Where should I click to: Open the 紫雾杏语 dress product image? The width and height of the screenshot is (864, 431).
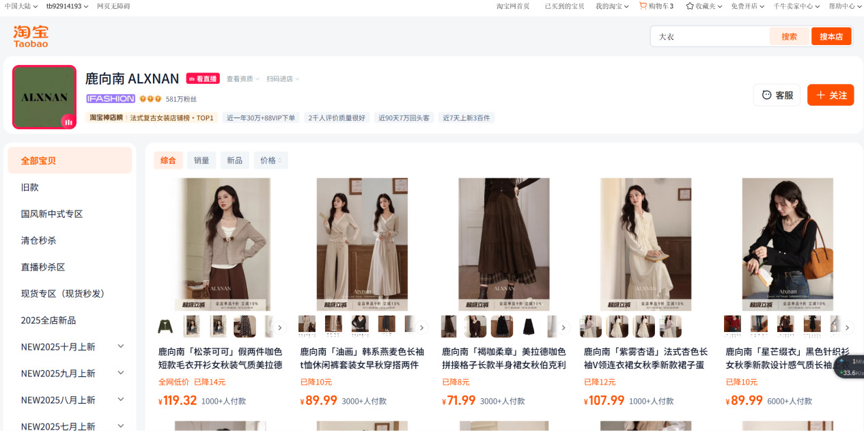pyautogui.click(x=646, y=245)
